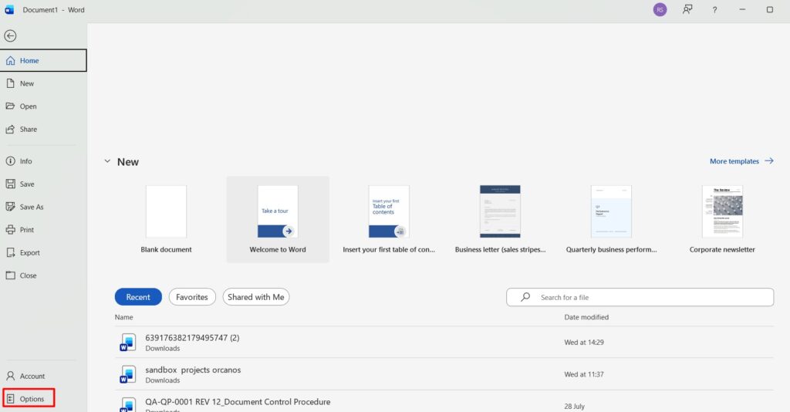Select Quarterly business performance template
790x412 pixels.
pos(611,219)
